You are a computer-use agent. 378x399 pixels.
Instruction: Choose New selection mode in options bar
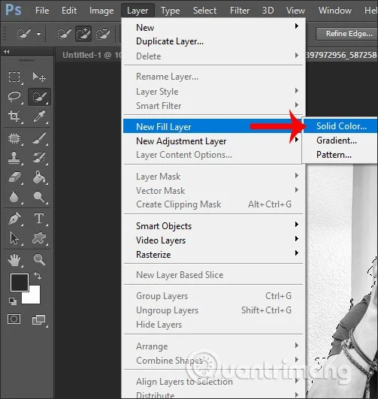64,34
